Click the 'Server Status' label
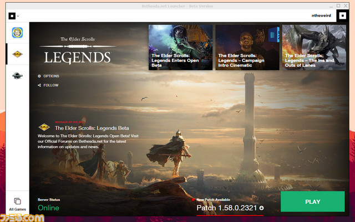355x222 pixels. [49, 200]
